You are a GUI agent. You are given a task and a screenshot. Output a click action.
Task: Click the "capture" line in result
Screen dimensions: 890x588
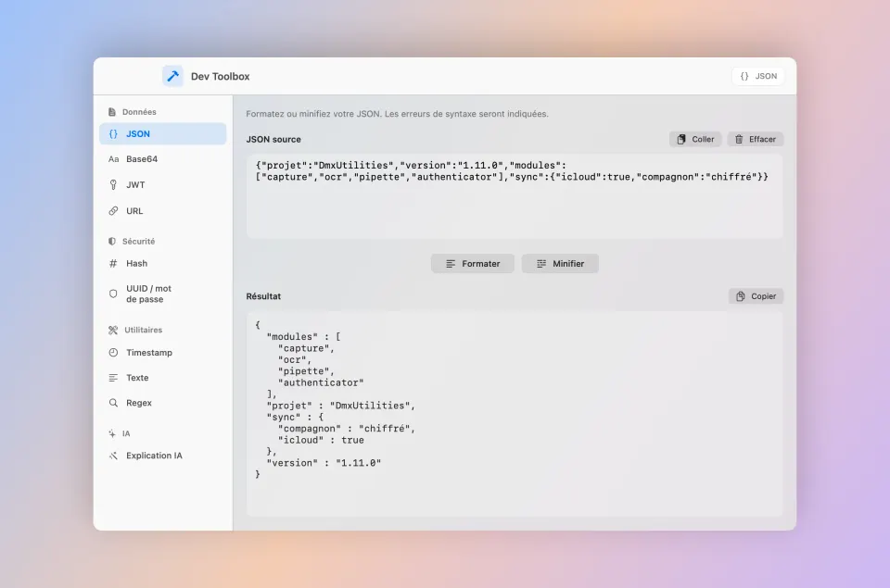(x=306, y=349)
